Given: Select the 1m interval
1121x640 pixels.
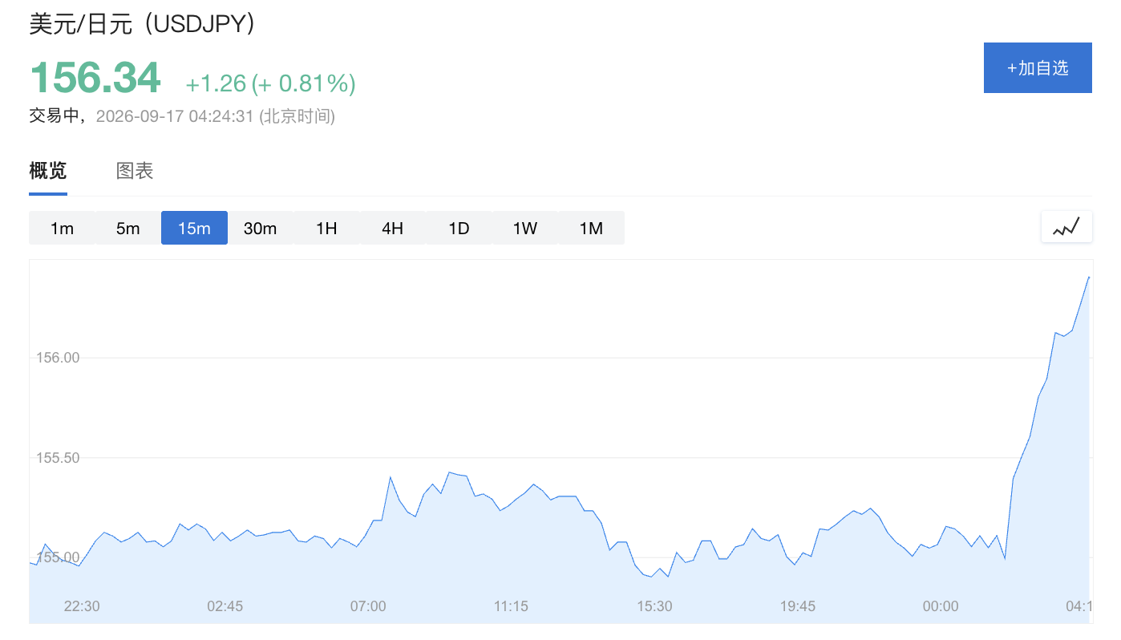Looking at the screenshot, I should [x=62, y=228].
